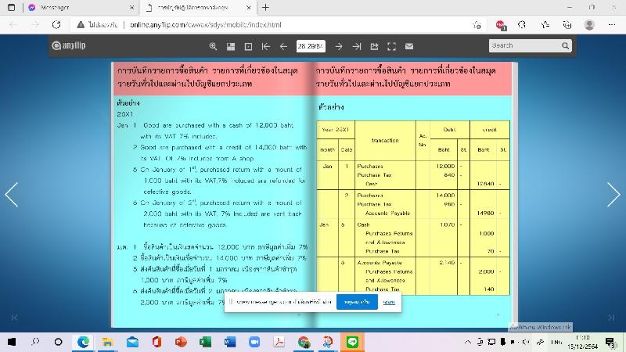Flip back with large left arrow
This screenshot has width=626, height=352.
click(12, 194)
